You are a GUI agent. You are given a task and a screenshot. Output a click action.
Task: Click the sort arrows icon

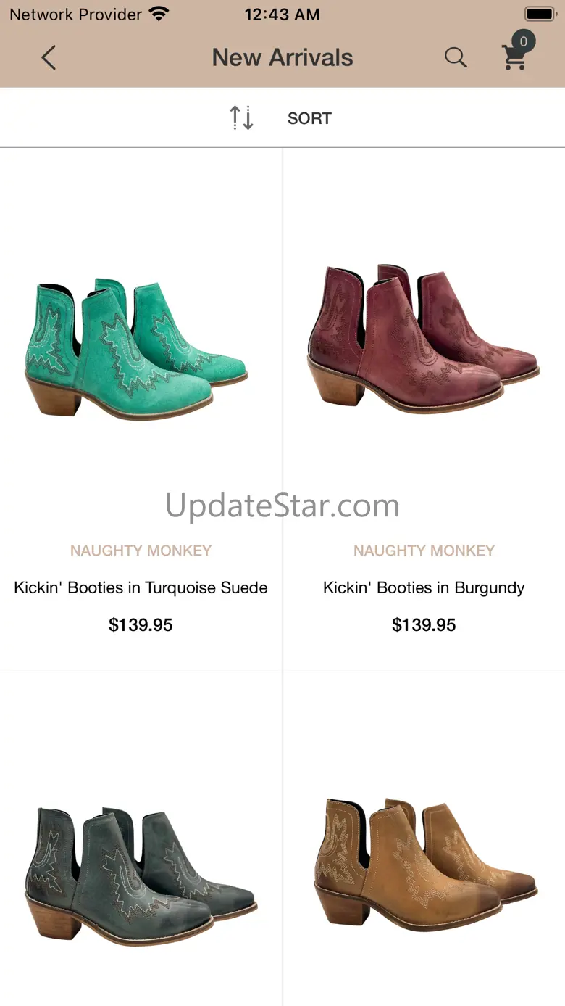click(242, 117)
